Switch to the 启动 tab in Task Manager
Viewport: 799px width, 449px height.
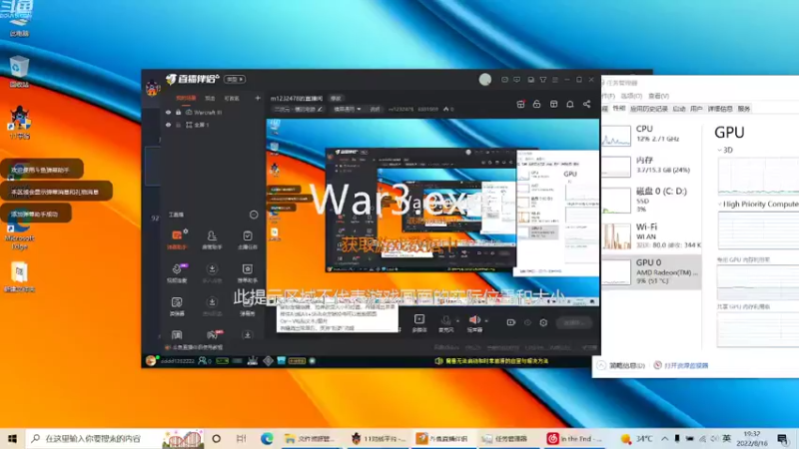coord(679,109)
